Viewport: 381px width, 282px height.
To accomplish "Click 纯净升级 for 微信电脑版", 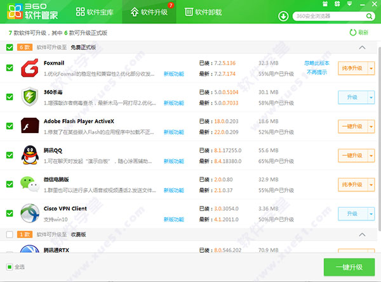I will coord(353,185).
